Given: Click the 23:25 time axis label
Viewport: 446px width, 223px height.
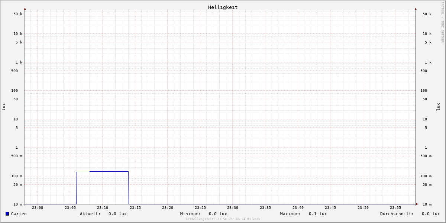Looking at the screenshot, I should (200, 208).
